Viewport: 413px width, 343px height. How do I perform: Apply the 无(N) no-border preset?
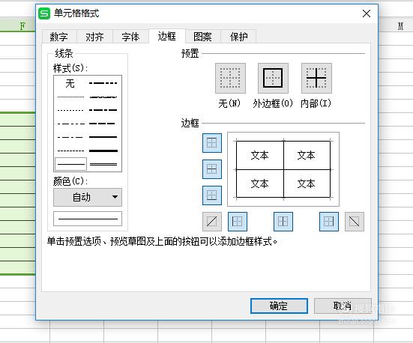point(230,78)
